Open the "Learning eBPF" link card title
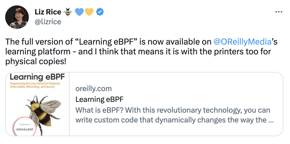Image resolution: width=290 pixels, height=144 pixels. [x=99, y=99]
